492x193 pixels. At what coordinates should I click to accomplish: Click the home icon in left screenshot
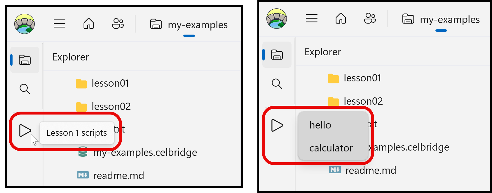(89, 24)
